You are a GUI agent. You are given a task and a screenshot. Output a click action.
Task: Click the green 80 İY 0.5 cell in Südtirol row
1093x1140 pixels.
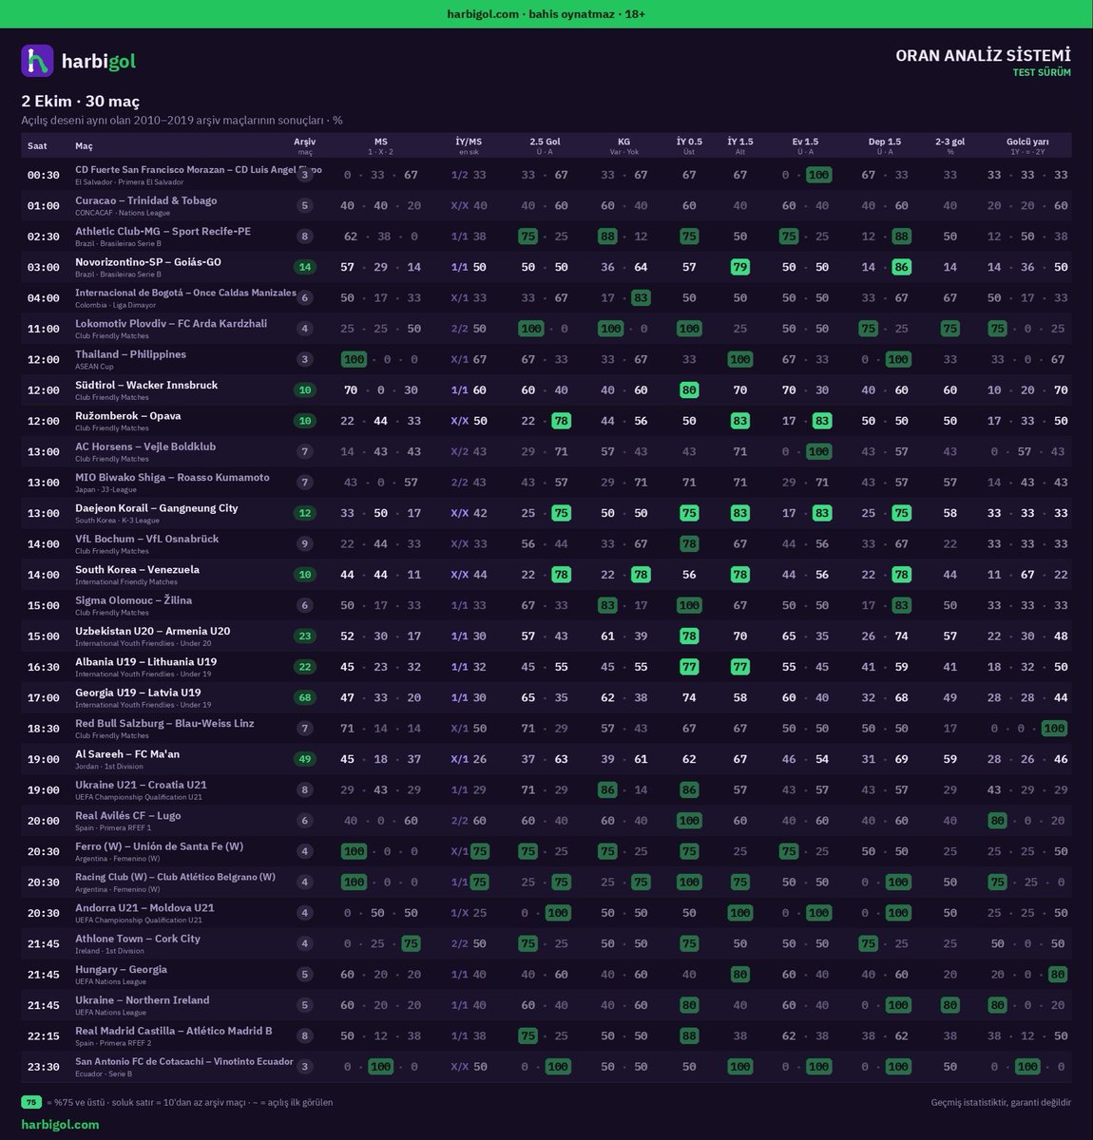pos(689,390)
